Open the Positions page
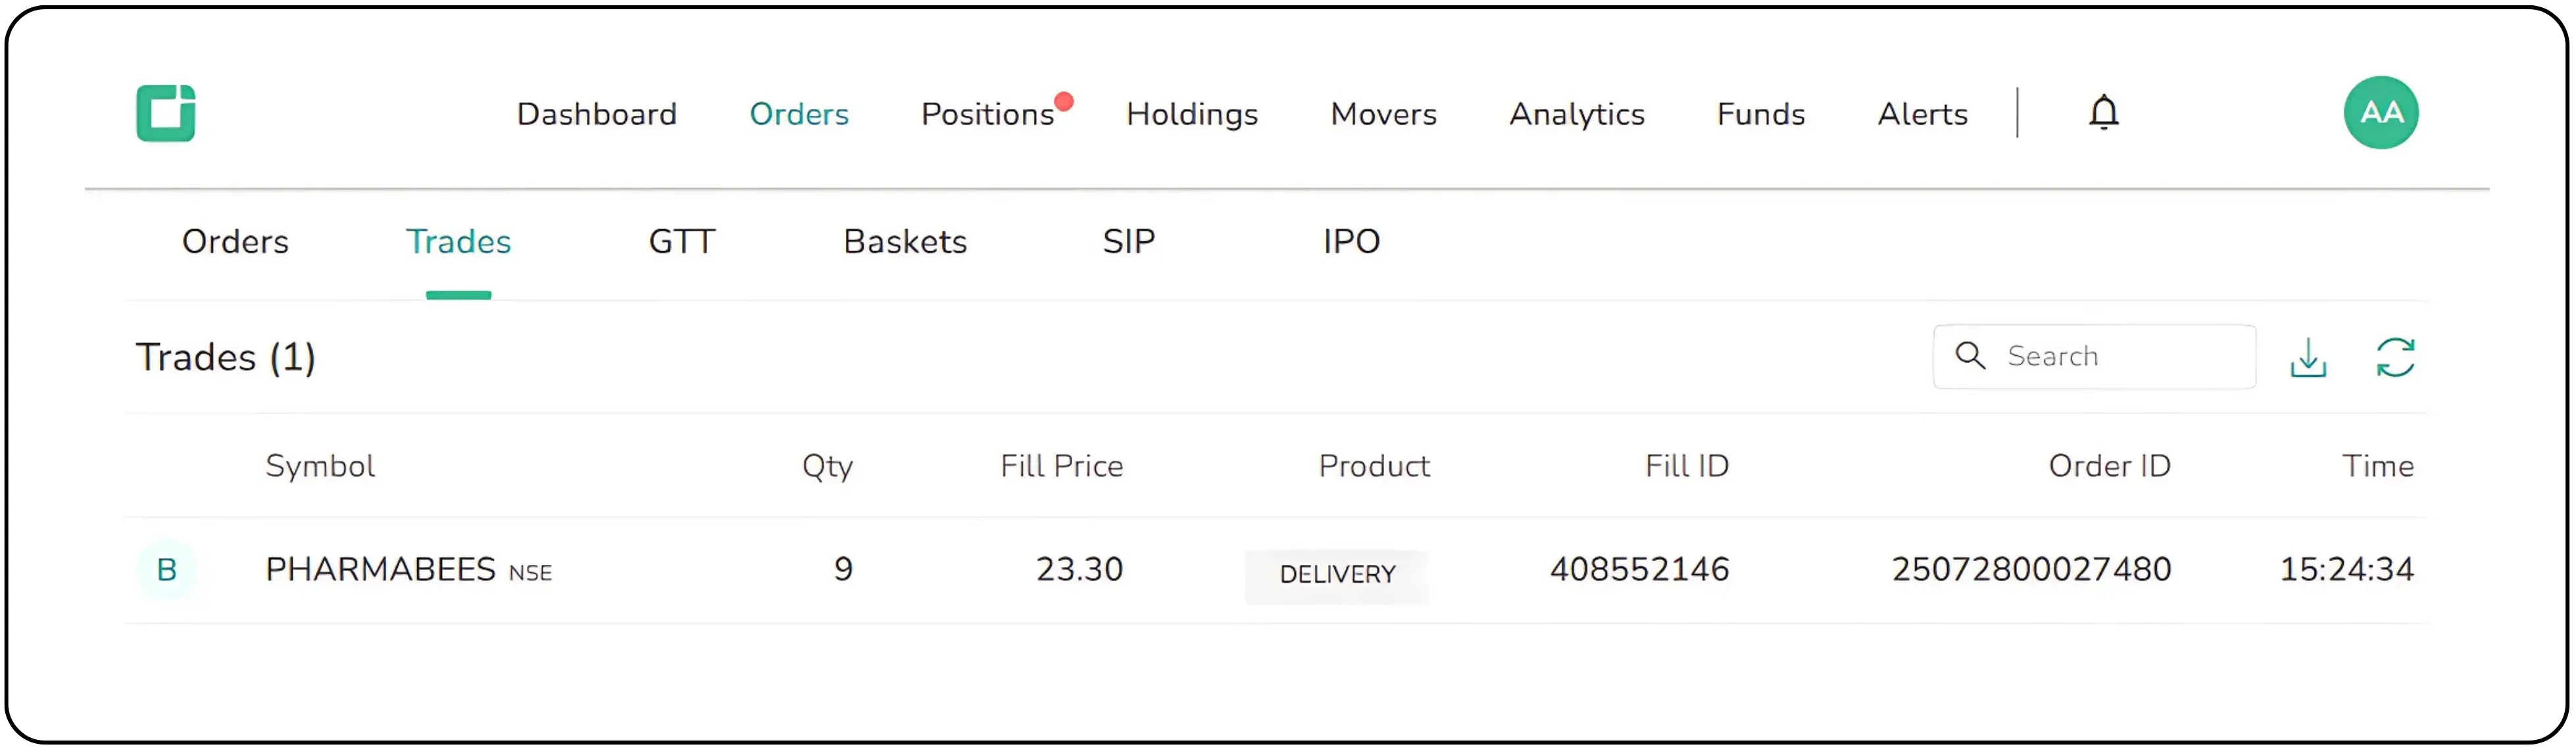Screen dimensions: 2576x755 click(x=987, y=114)
